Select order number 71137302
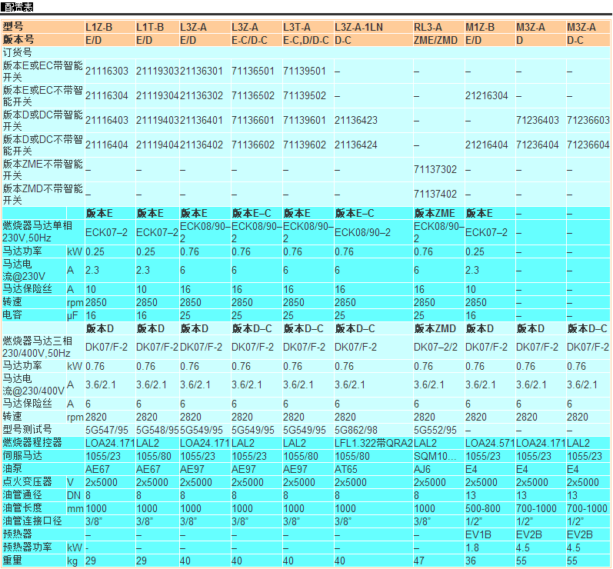Image resolution: width=613 pixels, height=569 pixels. [435, 170]
